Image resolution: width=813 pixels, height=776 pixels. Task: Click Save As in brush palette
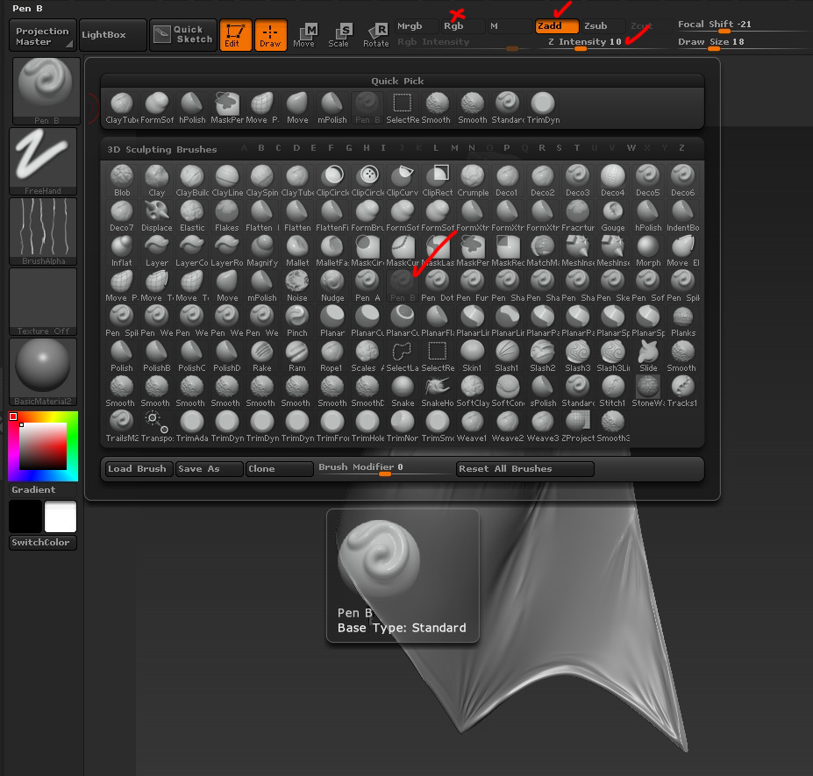[209, 469]
